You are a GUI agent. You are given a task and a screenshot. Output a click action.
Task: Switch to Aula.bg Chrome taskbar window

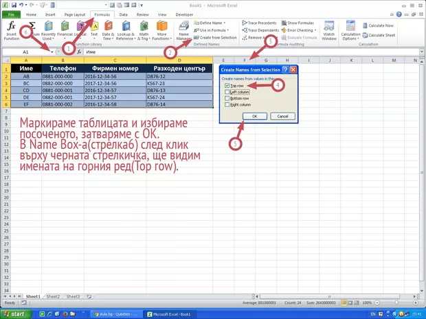tap(115, 314)
